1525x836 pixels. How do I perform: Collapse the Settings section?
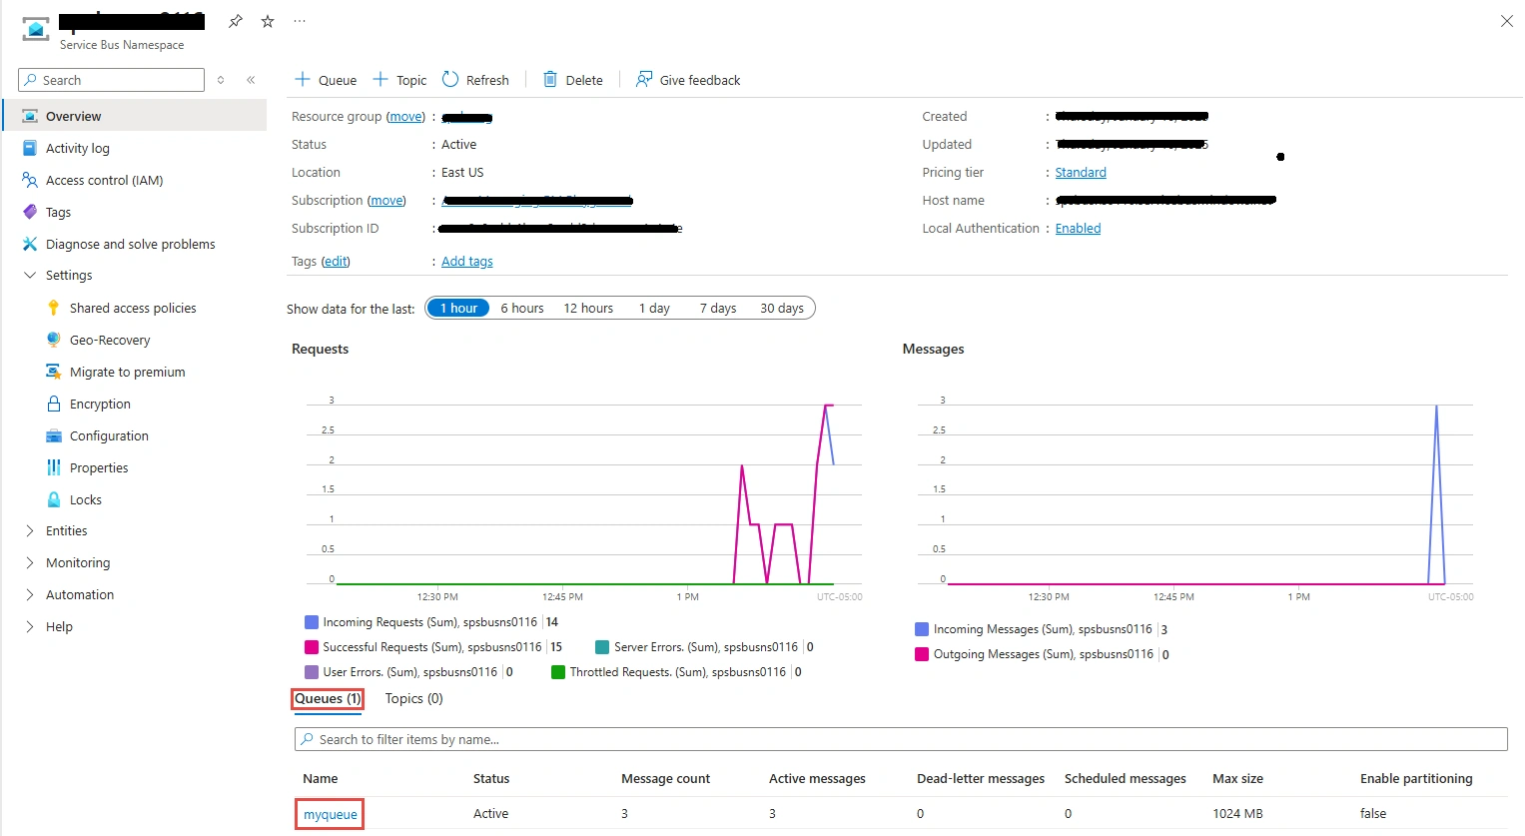point(30,275)
